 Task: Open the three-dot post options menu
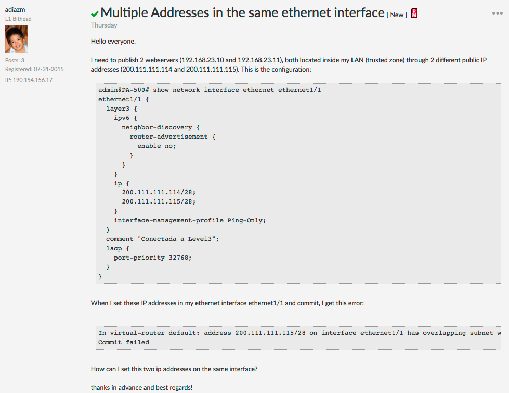[x=498, y=13]
